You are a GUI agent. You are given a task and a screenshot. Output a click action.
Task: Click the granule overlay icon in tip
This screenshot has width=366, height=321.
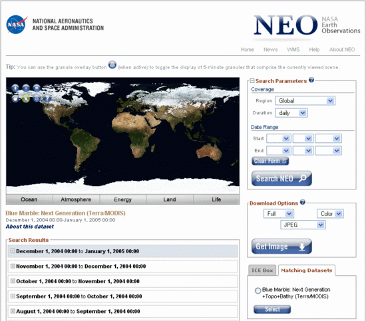[112, 64]
